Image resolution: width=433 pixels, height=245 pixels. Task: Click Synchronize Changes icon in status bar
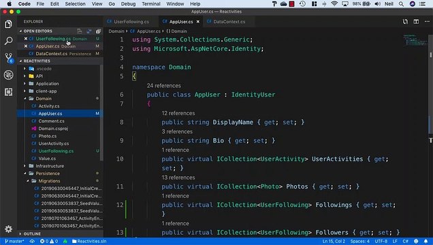pos(32,241)
